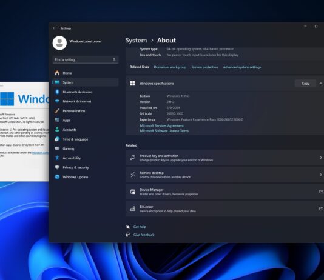324x280 pixels.
Task: Open the Device Manager row
Action: pos(225,192)
